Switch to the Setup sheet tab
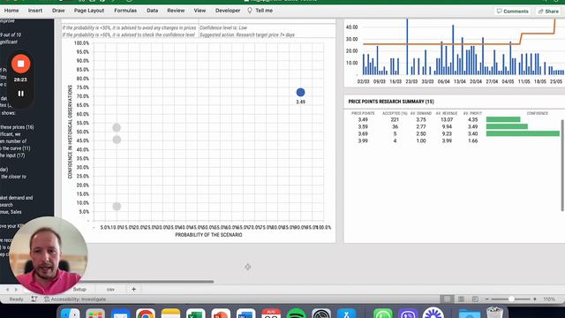This screenshot has width=565, height=318. click(x=79, y=289)
